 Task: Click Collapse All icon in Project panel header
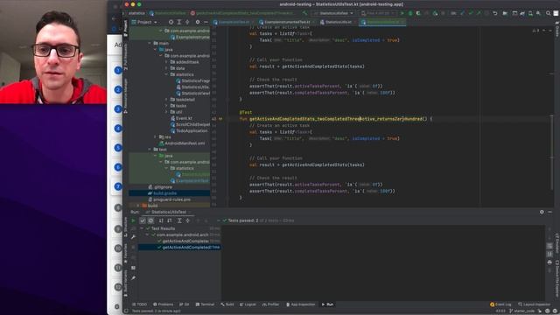tap(187, 22)
